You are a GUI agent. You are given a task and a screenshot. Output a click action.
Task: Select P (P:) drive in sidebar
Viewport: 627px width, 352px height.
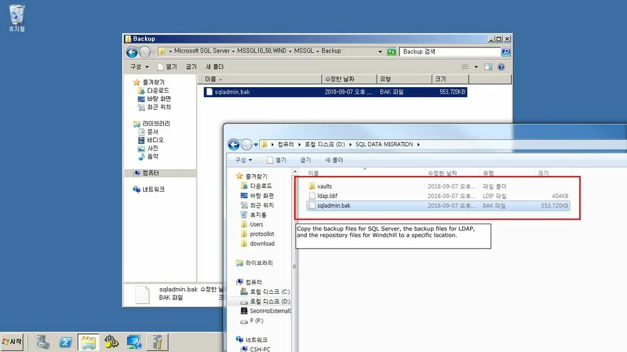(x=252, y=321)
